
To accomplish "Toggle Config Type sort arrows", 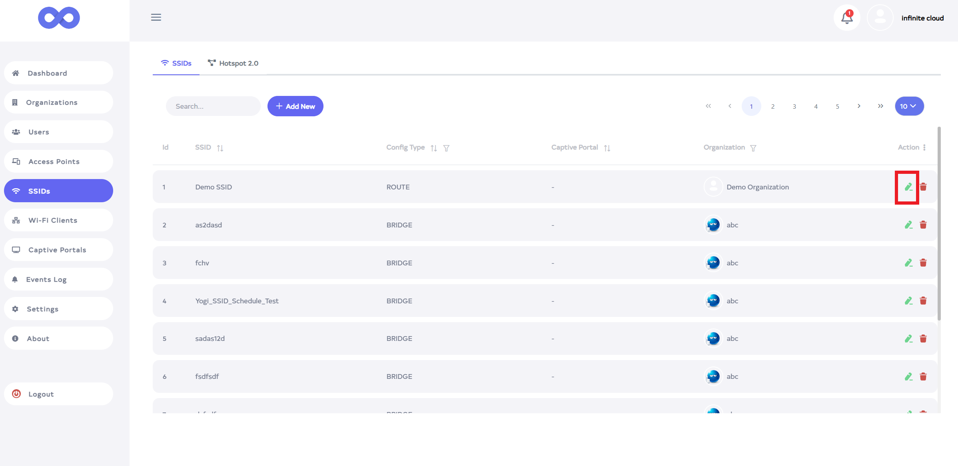I will (434, 148).
